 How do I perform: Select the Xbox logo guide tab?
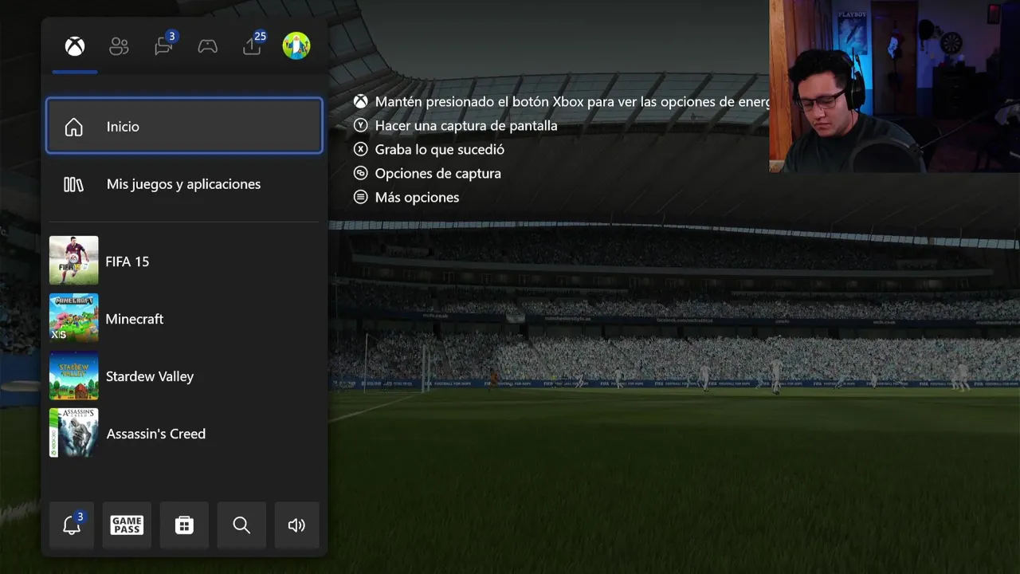[x=75, y=46]
